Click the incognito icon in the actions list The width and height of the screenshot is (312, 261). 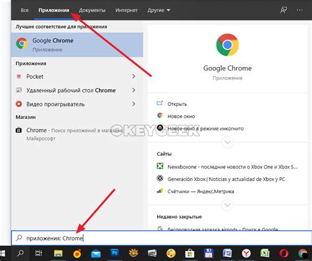160,128
